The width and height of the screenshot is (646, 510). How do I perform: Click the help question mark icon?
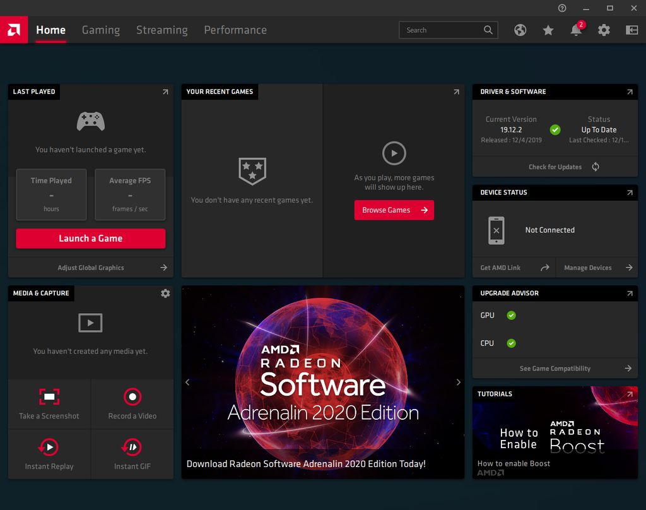[562, 8]
